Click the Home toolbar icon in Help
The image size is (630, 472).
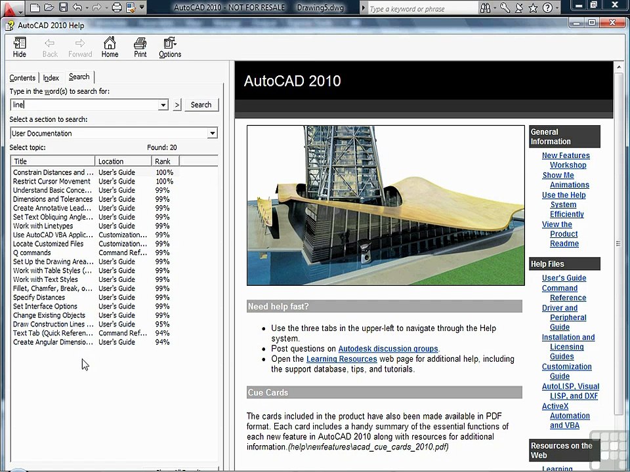point(110,47)
